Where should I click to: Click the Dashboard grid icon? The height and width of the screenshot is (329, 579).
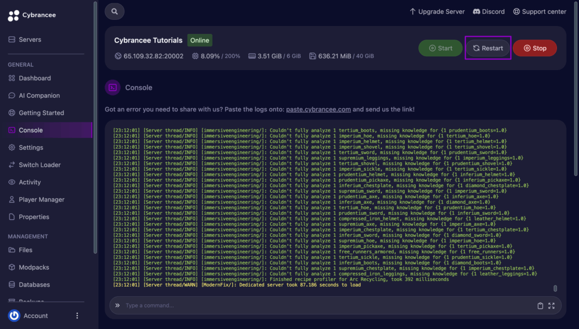[x=12, y=78]
